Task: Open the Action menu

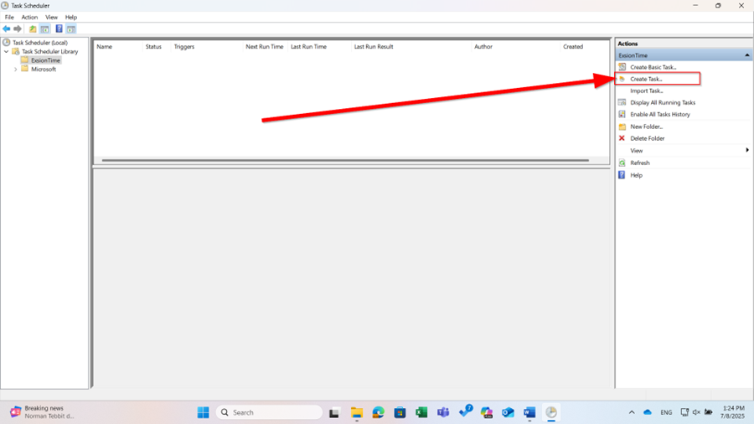Action: 29,17
